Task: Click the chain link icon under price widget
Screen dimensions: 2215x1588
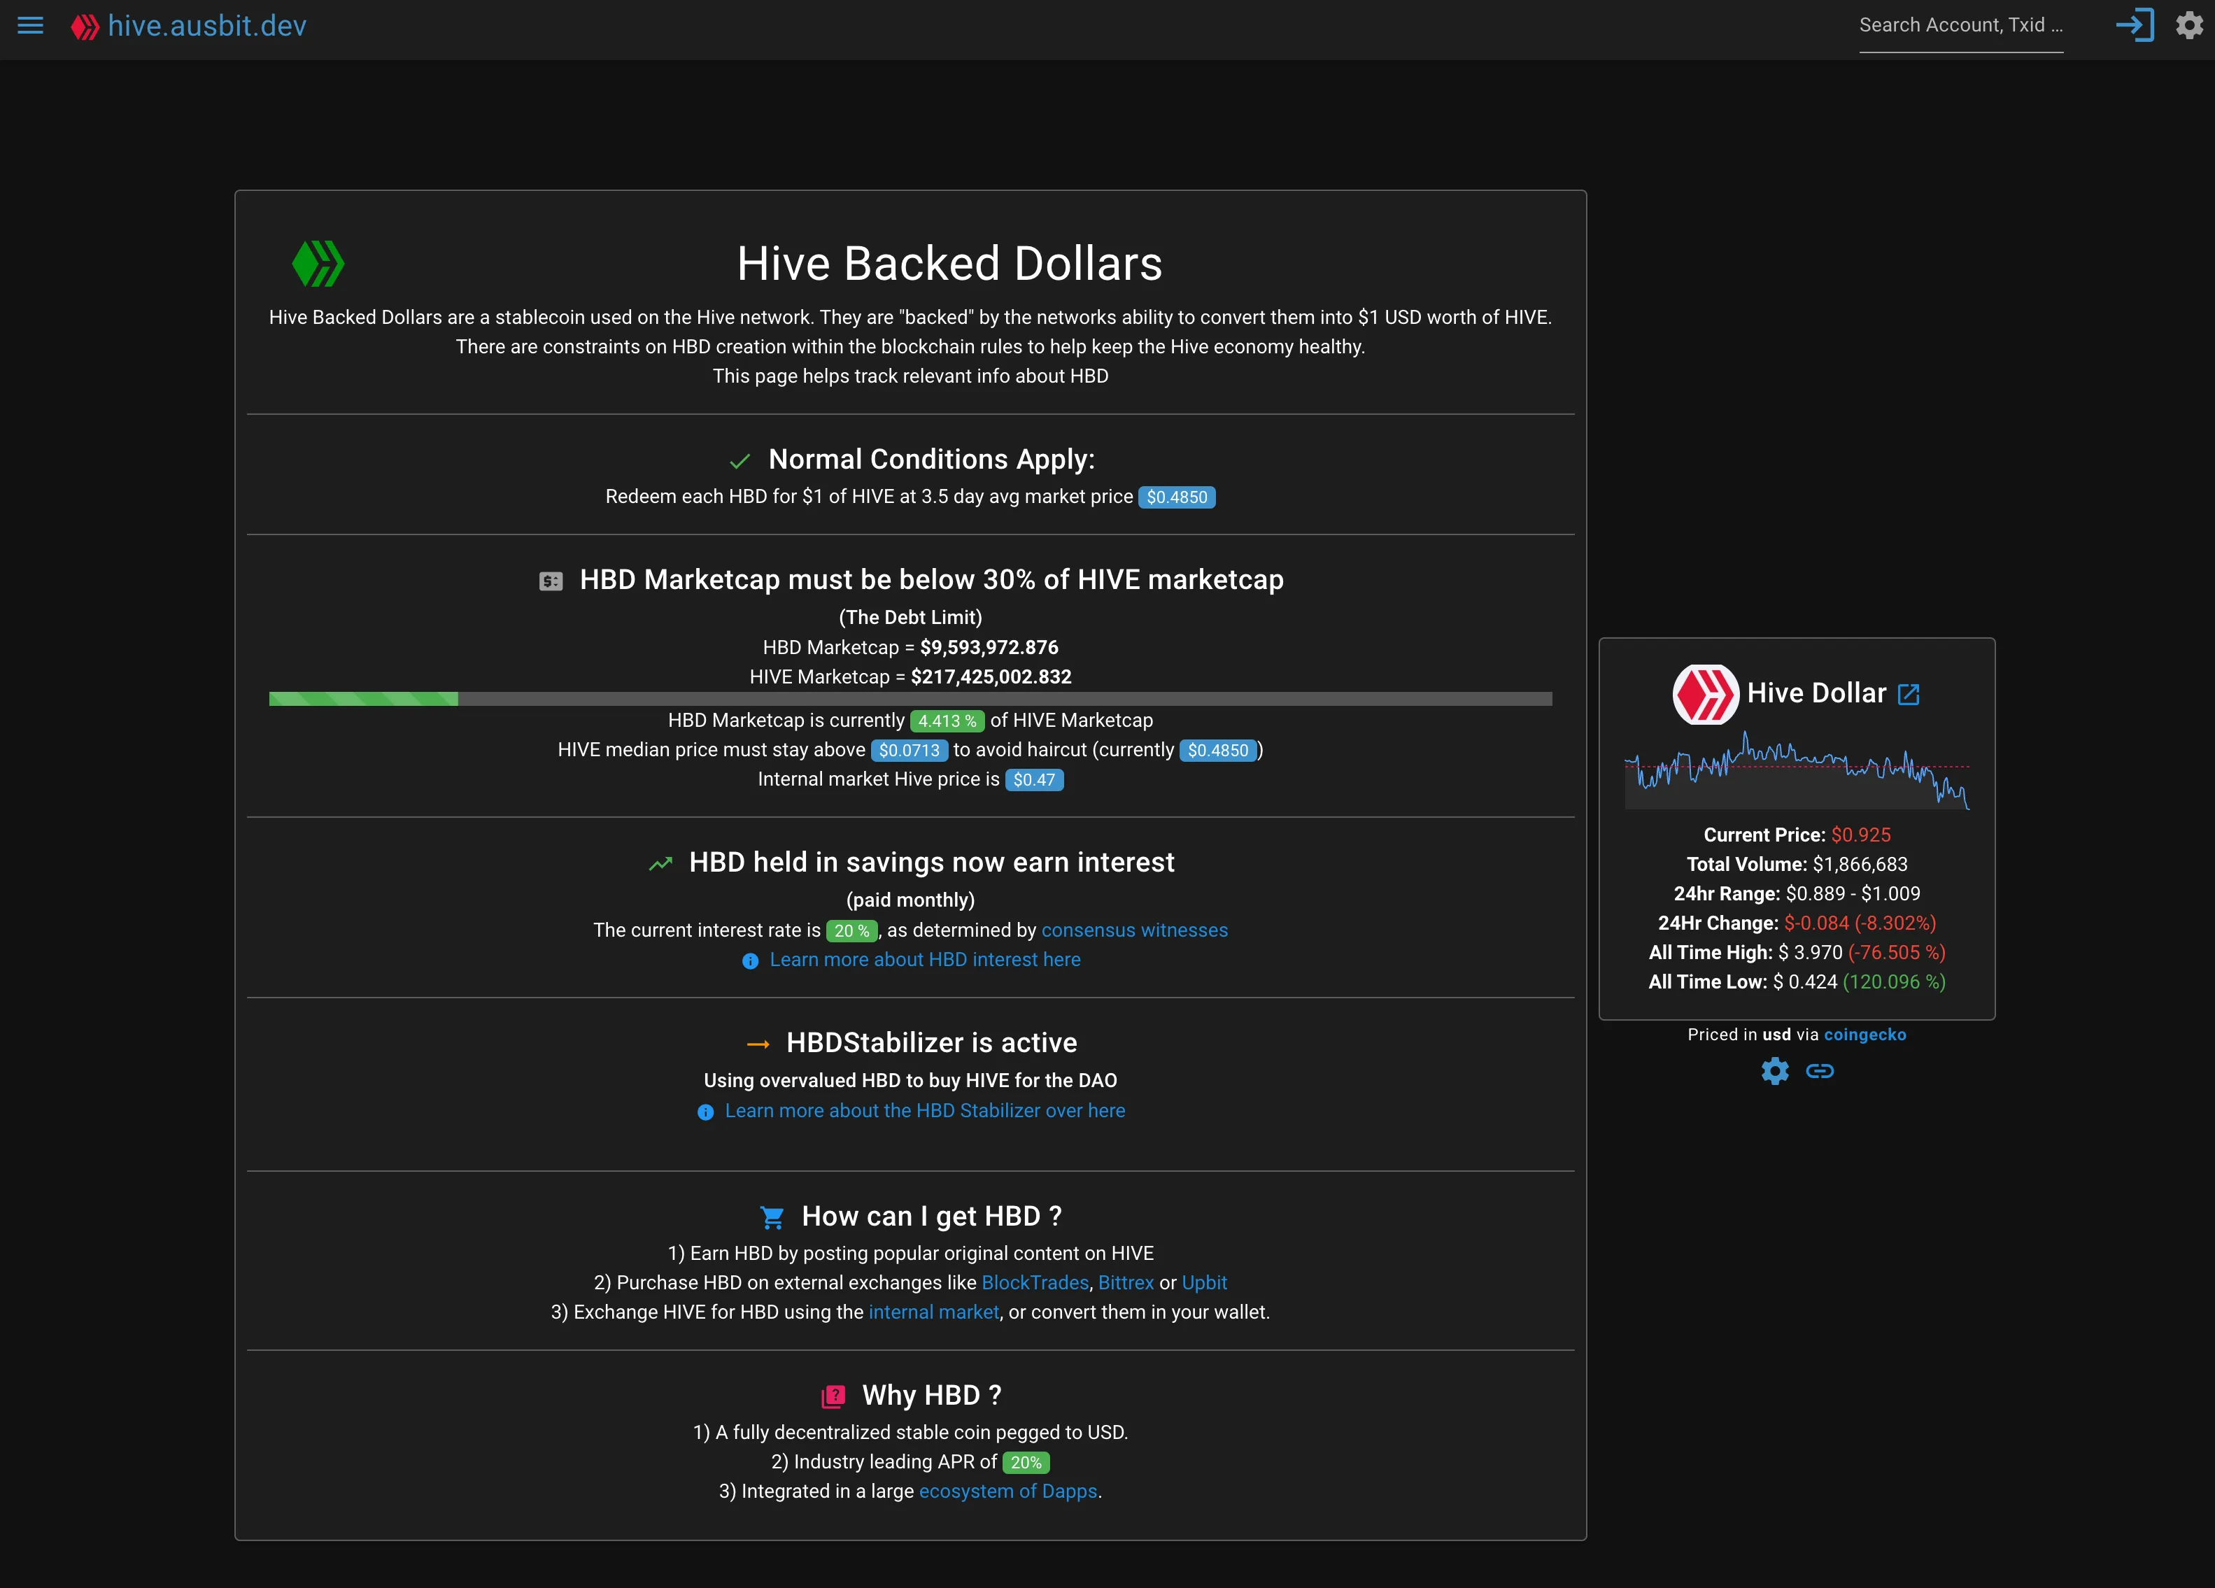Action: [1820, 1071]
